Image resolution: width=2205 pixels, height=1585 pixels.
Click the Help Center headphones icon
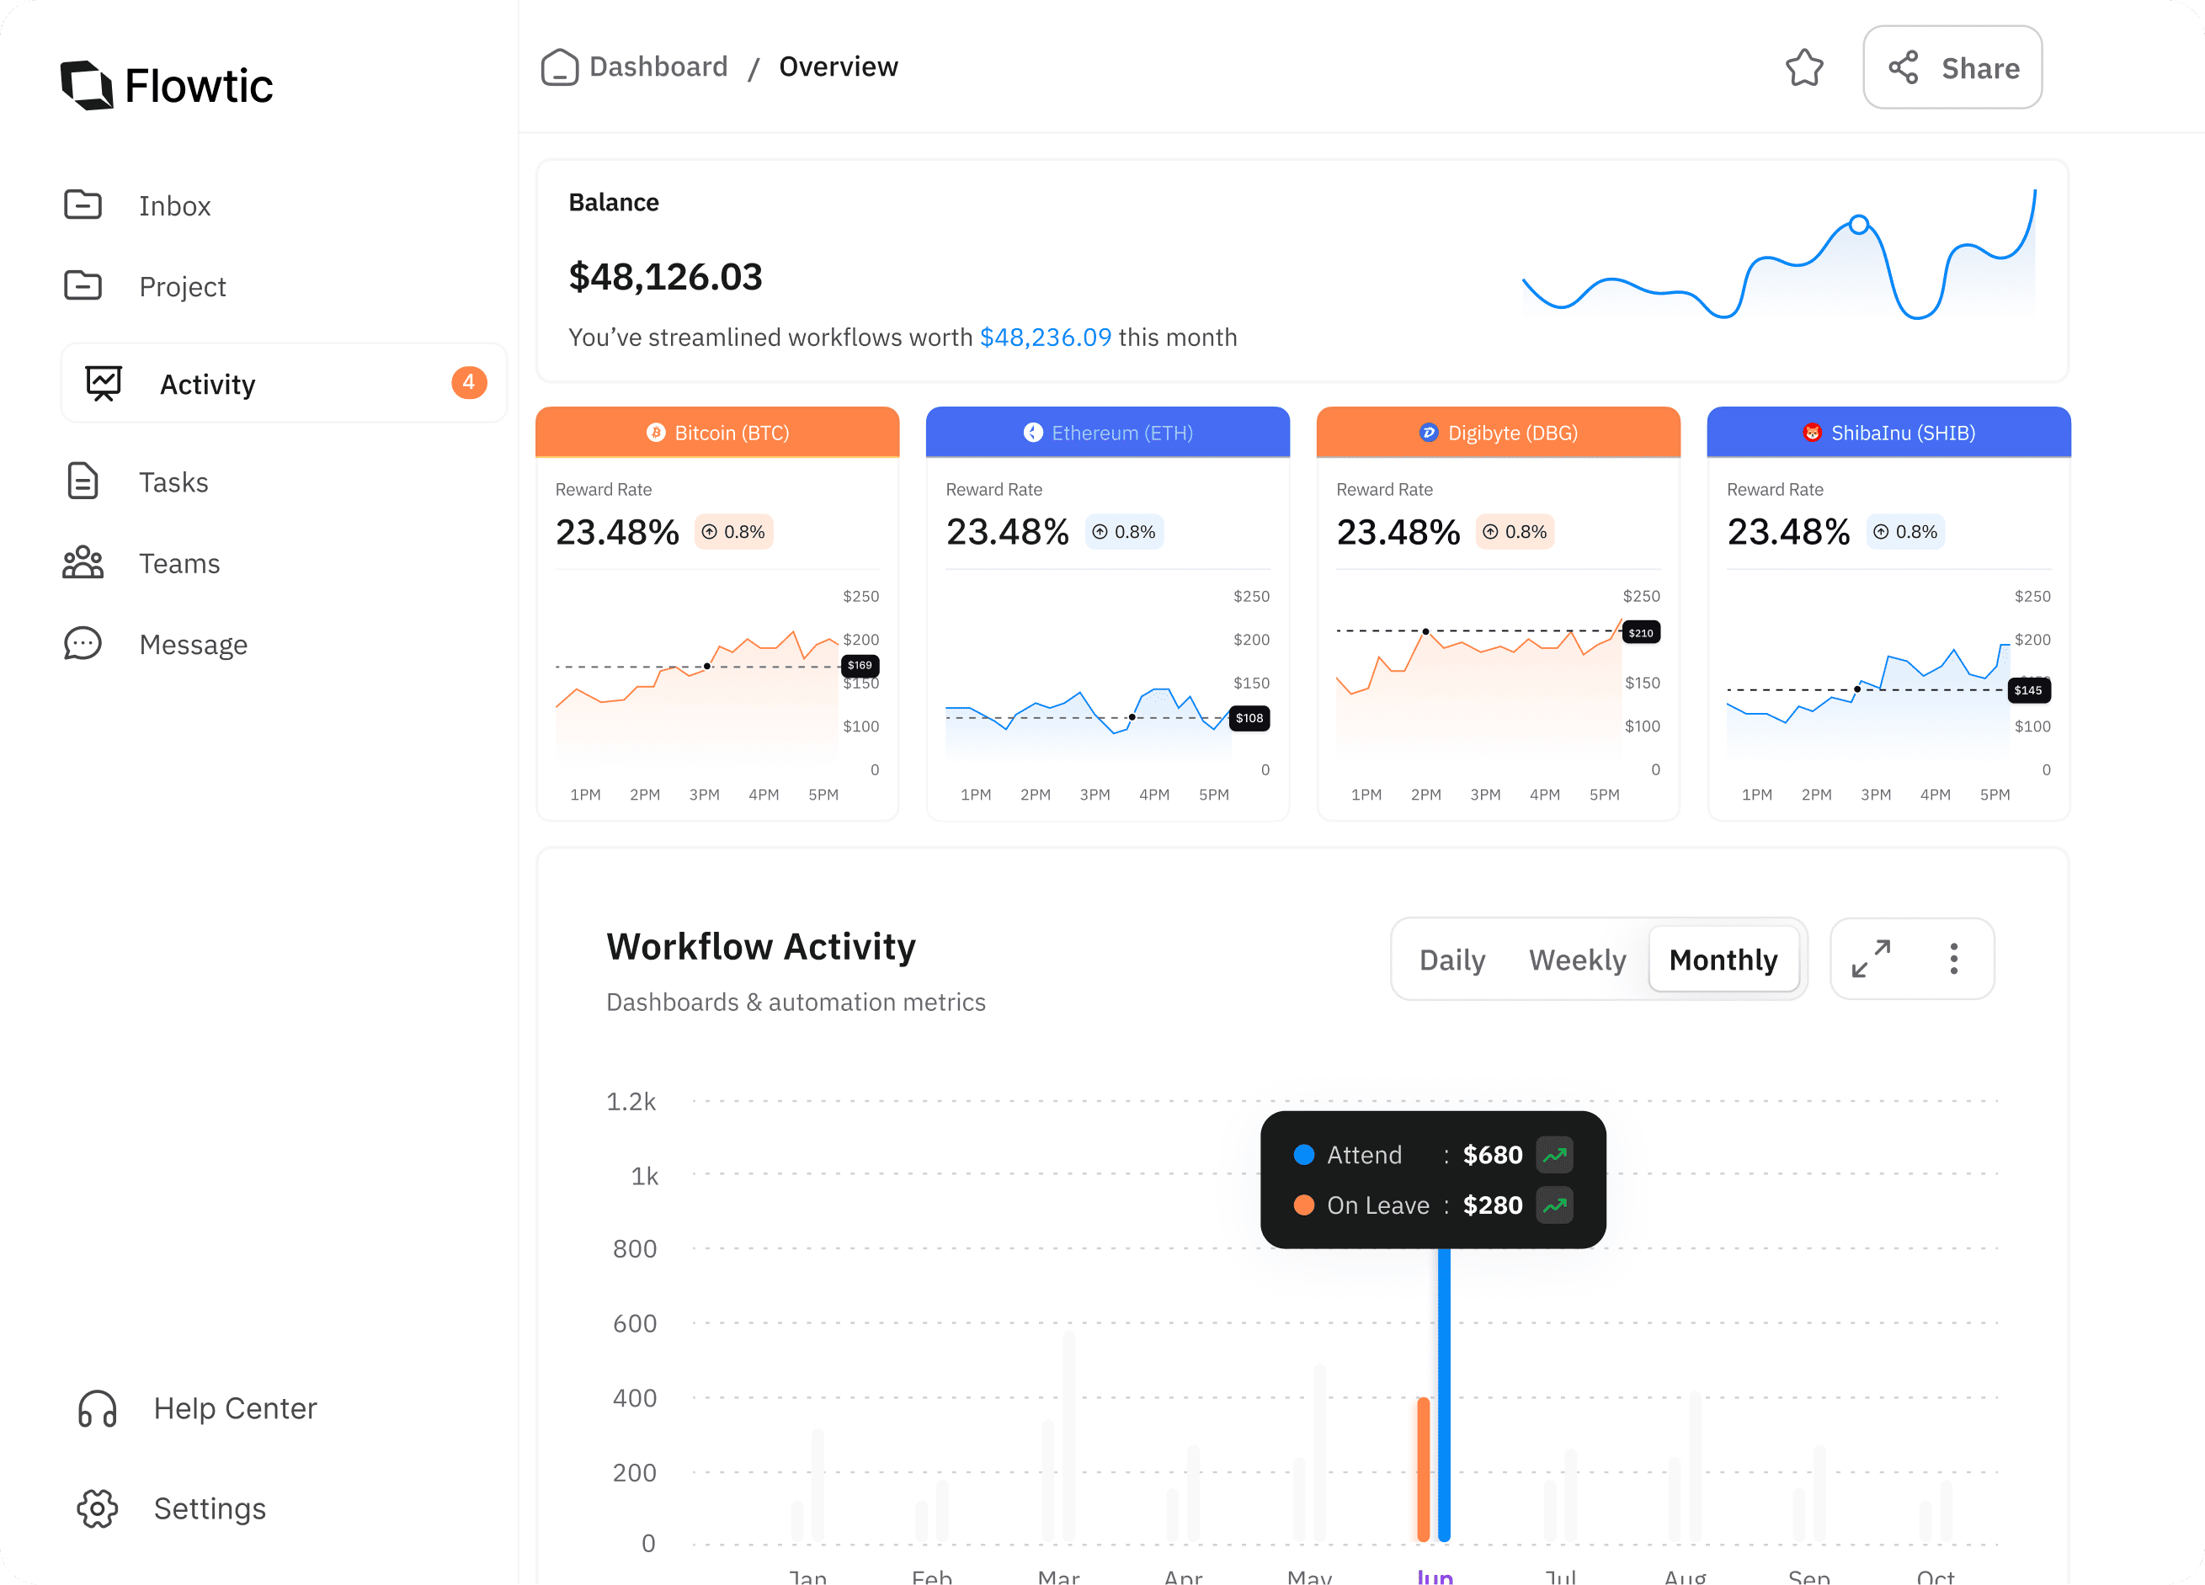point(97,1408)
